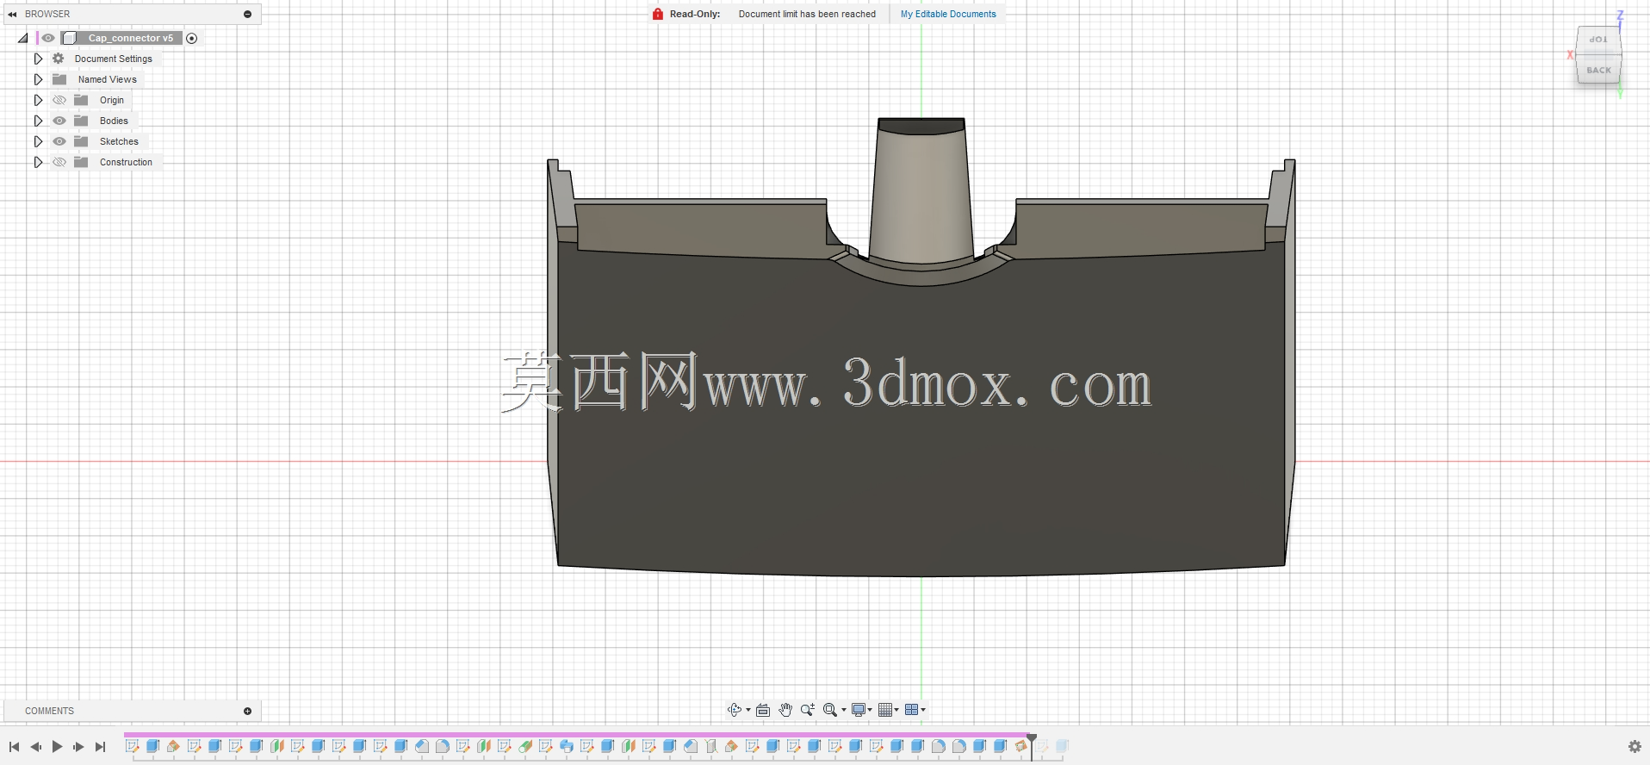1650x765 pixels.
Task: Expand the Origin folder
Action: click(38, 100)
